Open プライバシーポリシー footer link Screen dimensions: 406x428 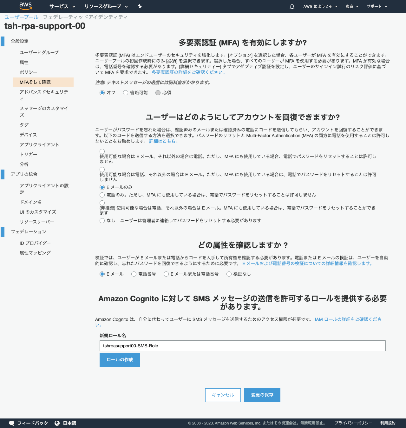point(353,423)
